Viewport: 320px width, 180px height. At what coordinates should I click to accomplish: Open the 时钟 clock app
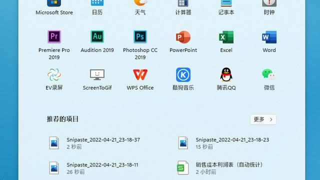269,8
